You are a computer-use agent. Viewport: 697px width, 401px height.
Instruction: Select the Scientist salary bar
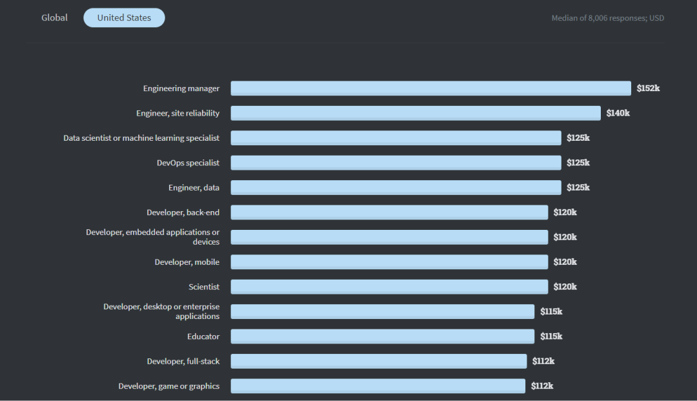click(x=389, y=287)
